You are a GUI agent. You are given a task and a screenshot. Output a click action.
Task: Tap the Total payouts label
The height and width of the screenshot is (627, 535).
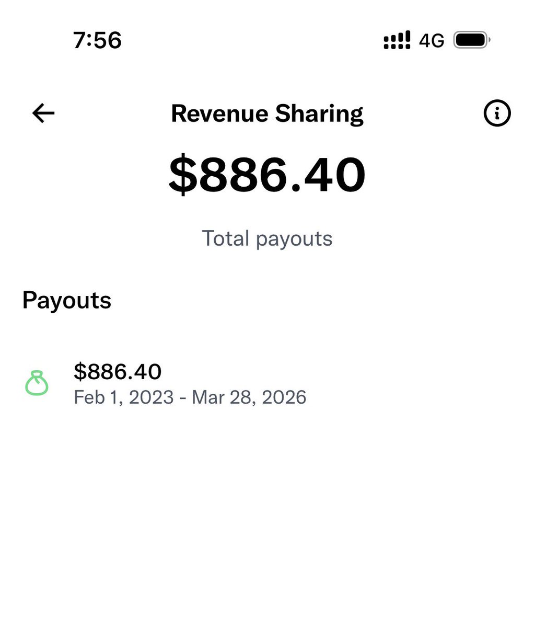(267, 239)
